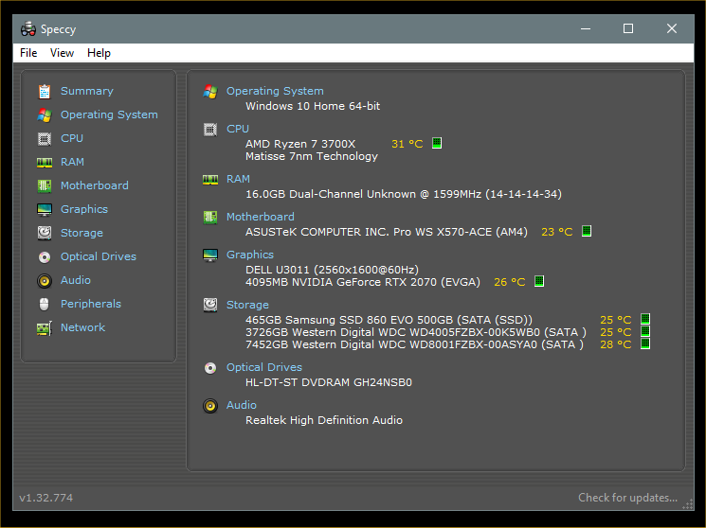Open Audio section from sidebar

pyautogui.click(x=76, y=280)
